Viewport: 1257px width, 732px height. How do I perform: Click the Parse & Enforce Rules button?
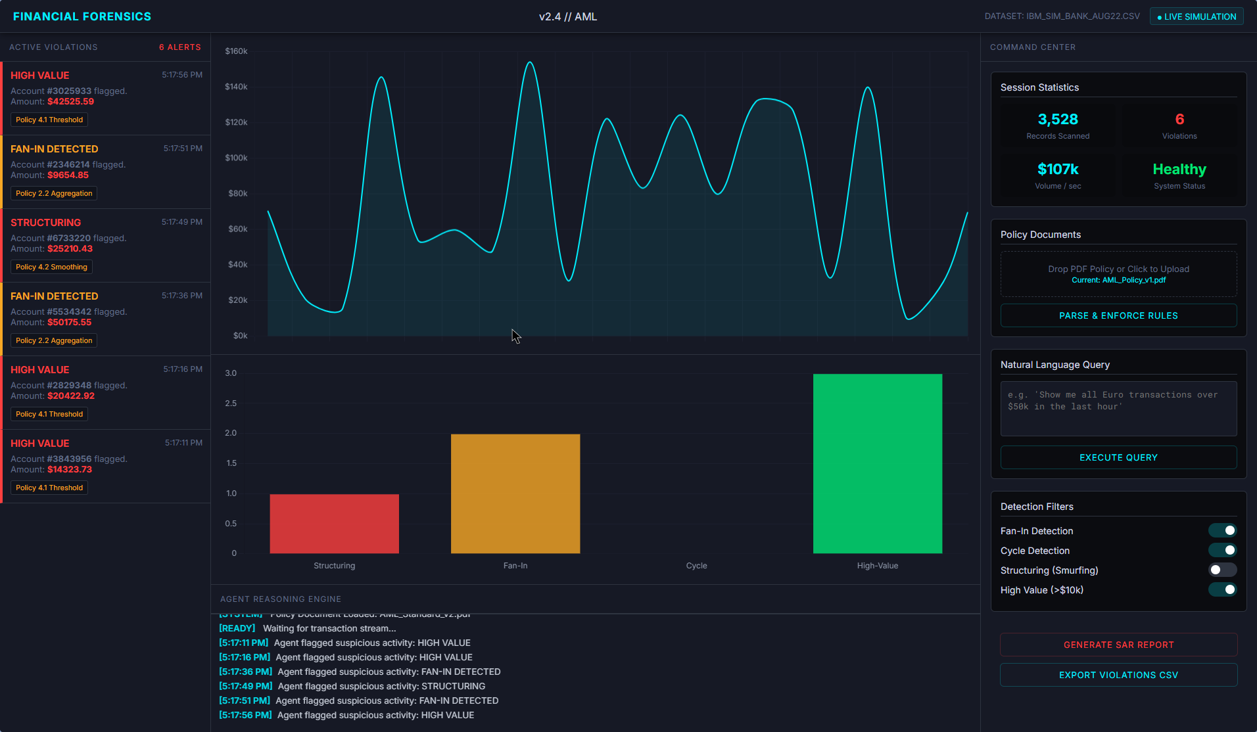1118,315
